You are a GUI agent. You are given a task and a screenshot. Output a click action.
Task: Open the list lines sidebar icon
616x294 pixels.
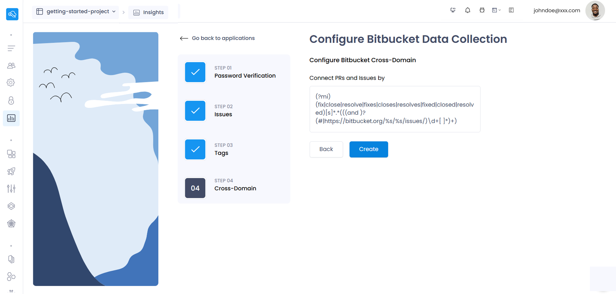pyautogui.click(x=11, y=49)
